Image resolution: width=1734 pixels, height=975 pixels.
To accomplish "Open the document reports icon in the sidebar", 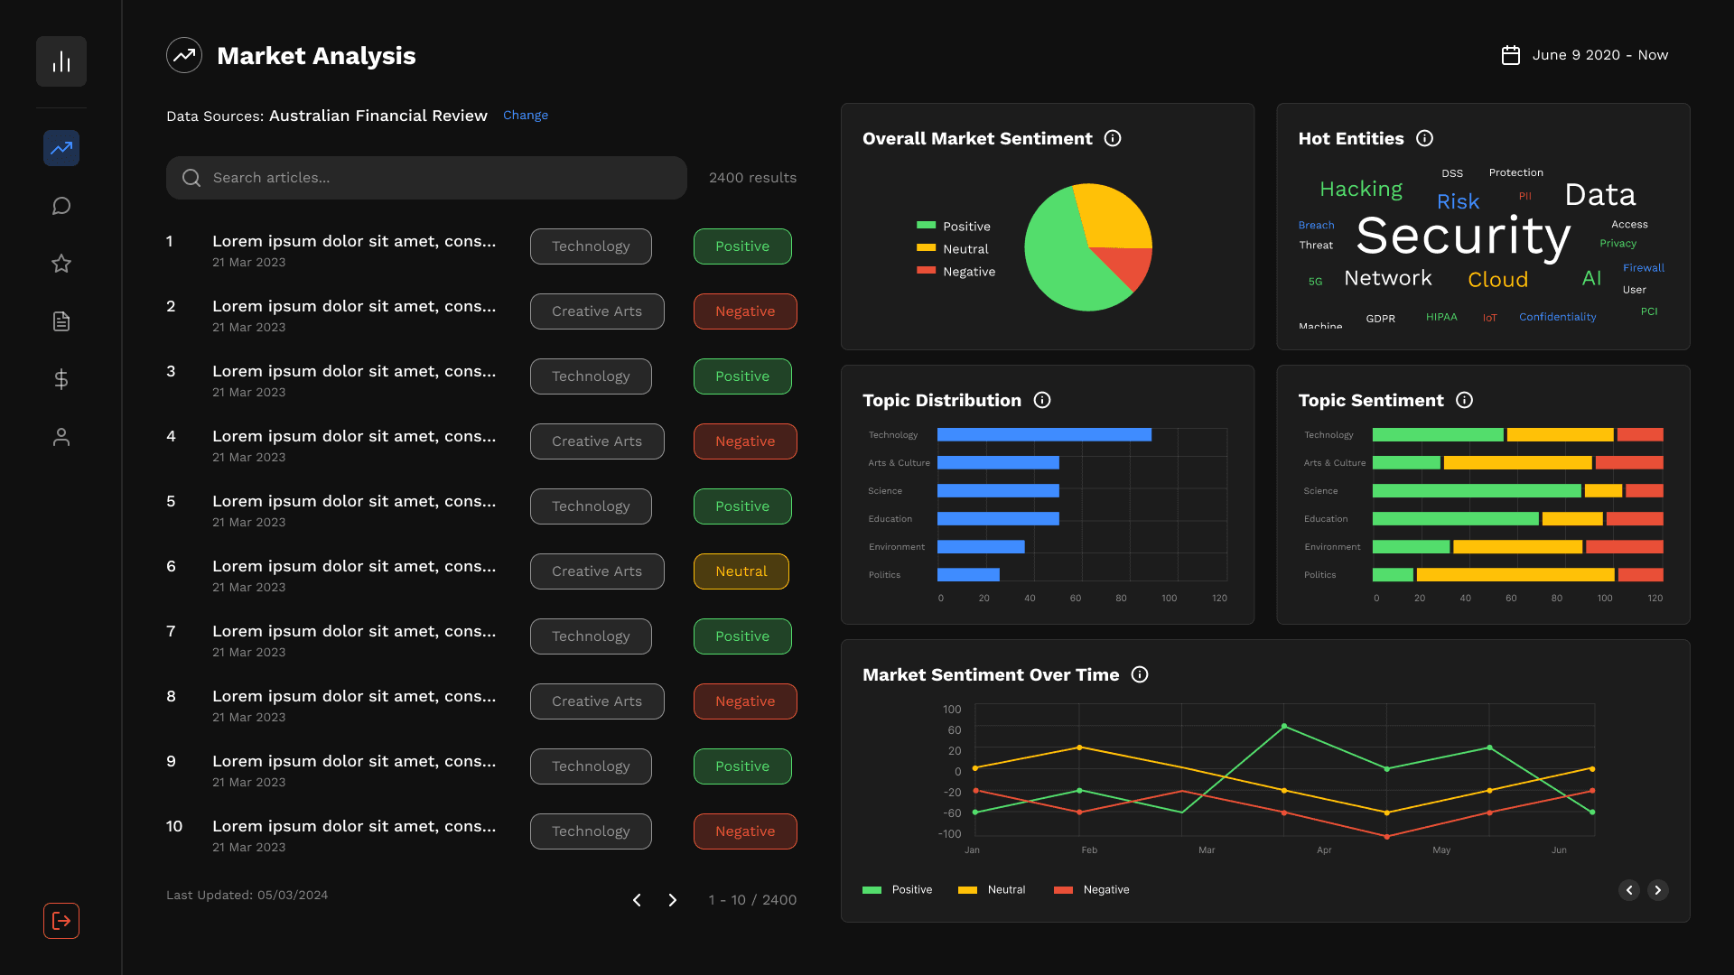I will [61, 321].
